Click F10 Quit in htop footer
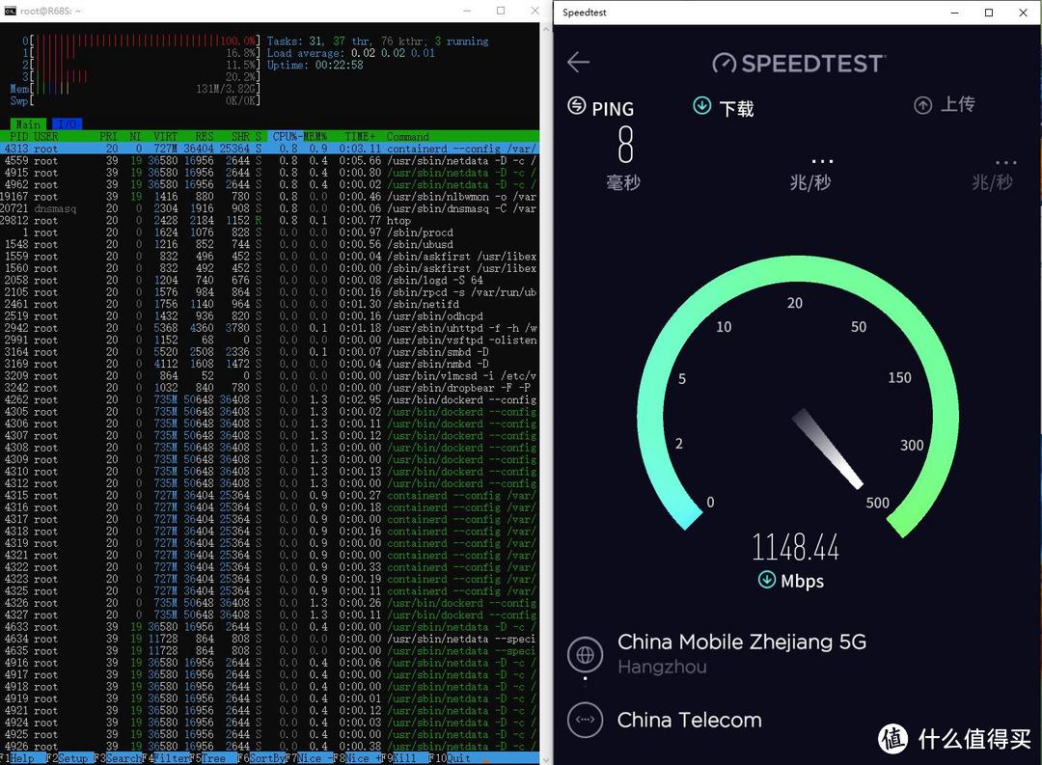1042x765 pixels. pyautogui.click(x=450, y=758)
